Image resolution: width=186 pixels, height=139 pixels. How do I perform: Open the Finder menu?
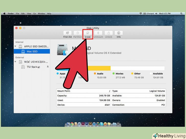[11, 13]
